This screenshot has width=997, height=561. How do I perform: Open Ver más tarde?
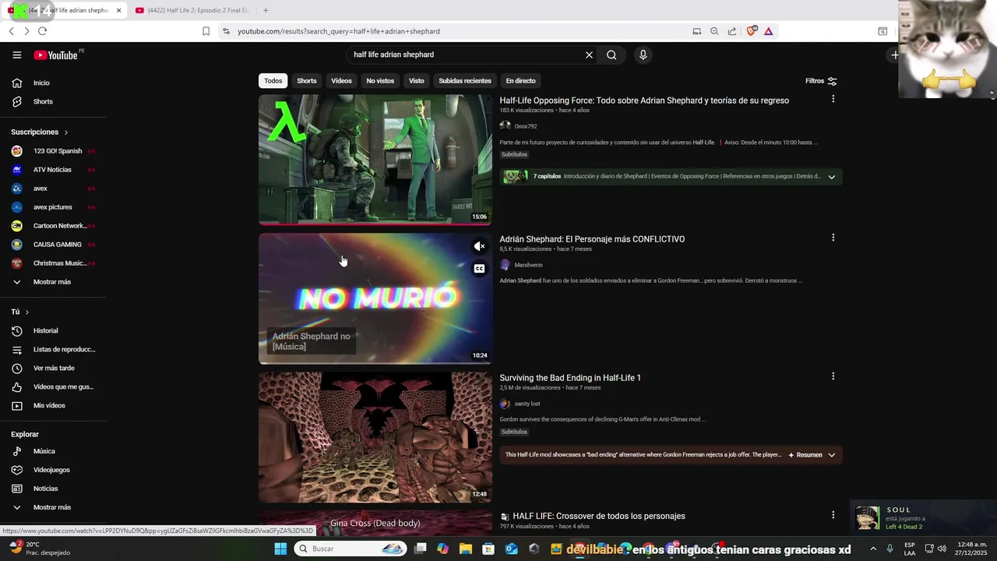pyautogui.click(x=54, y=368)
